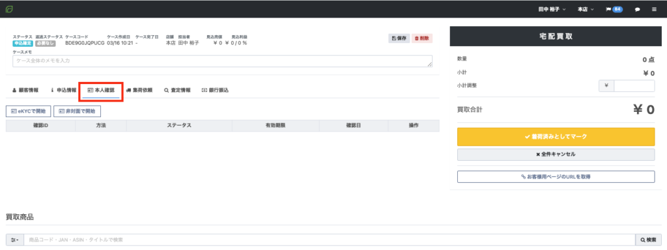667x250 pixels.
Task: Switch to the 申込情報 tab
Action: pyautogui.click(x=63, y=90)
